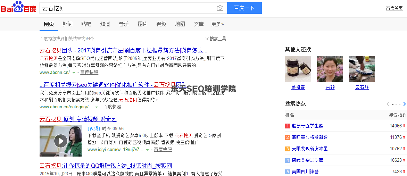This screenshot has width=407, height=176.
Task: Open hot search 赵薇青涩学生照
Action: tap(308, 126)
